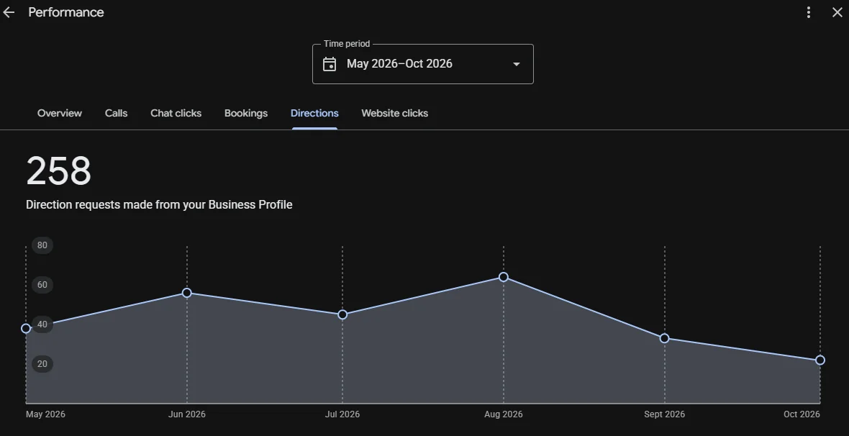The image size is (849, 436).
Task: Click the calendar icon in the Time period field
Action: coord(330,64)
